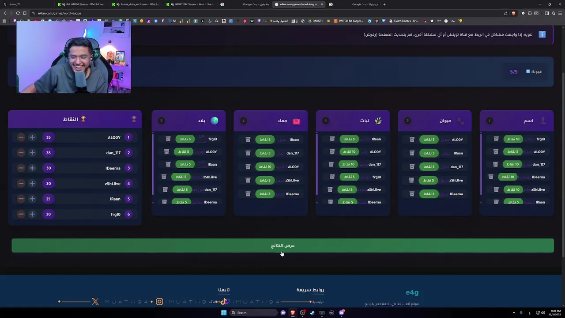Add points to frgl0 in the scoreboard
The height and width of the screenshot is (318, 565).
click(x=32, y=214)
